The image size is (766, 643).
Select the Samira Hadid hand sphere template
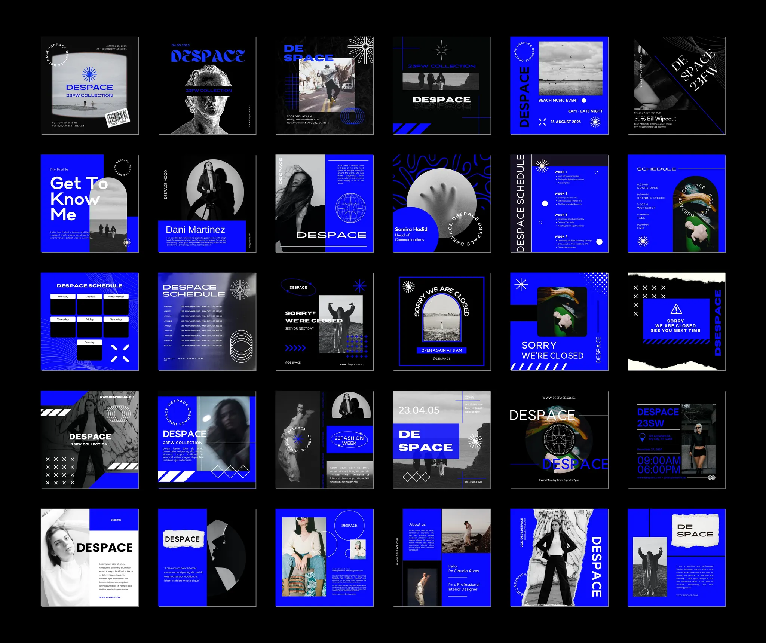[x=441, y=204]
